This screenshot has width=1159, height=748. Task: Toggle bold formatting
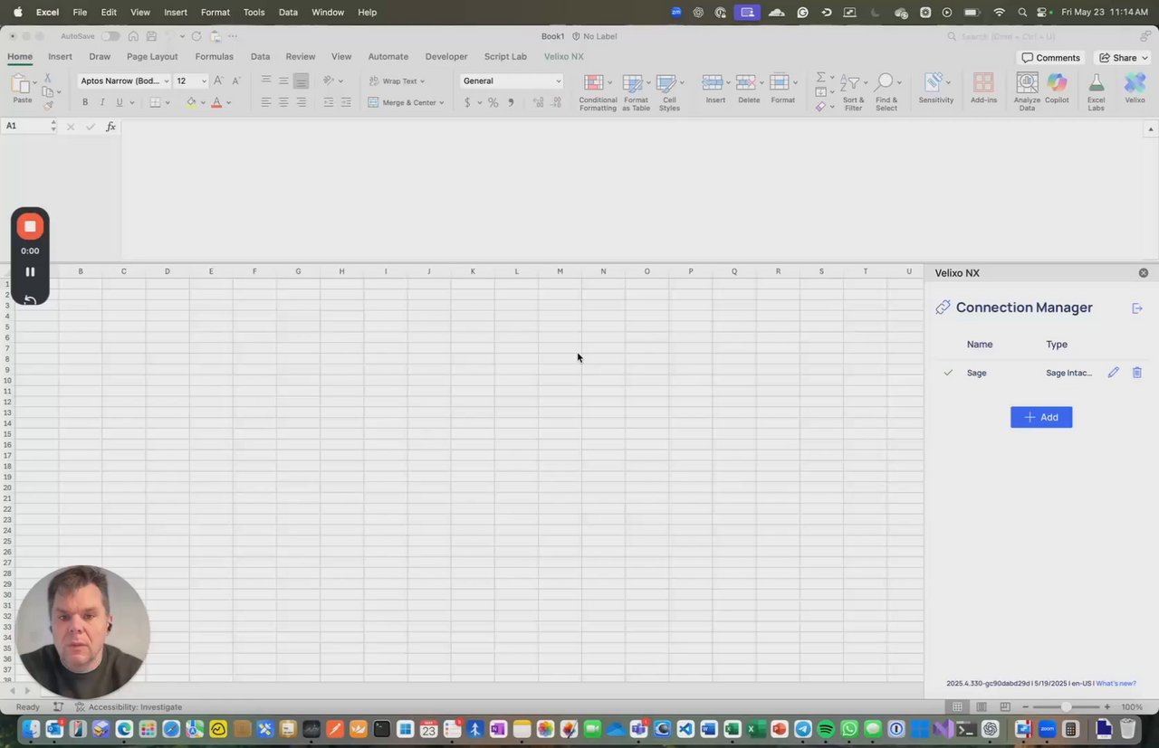coord(85,102)
